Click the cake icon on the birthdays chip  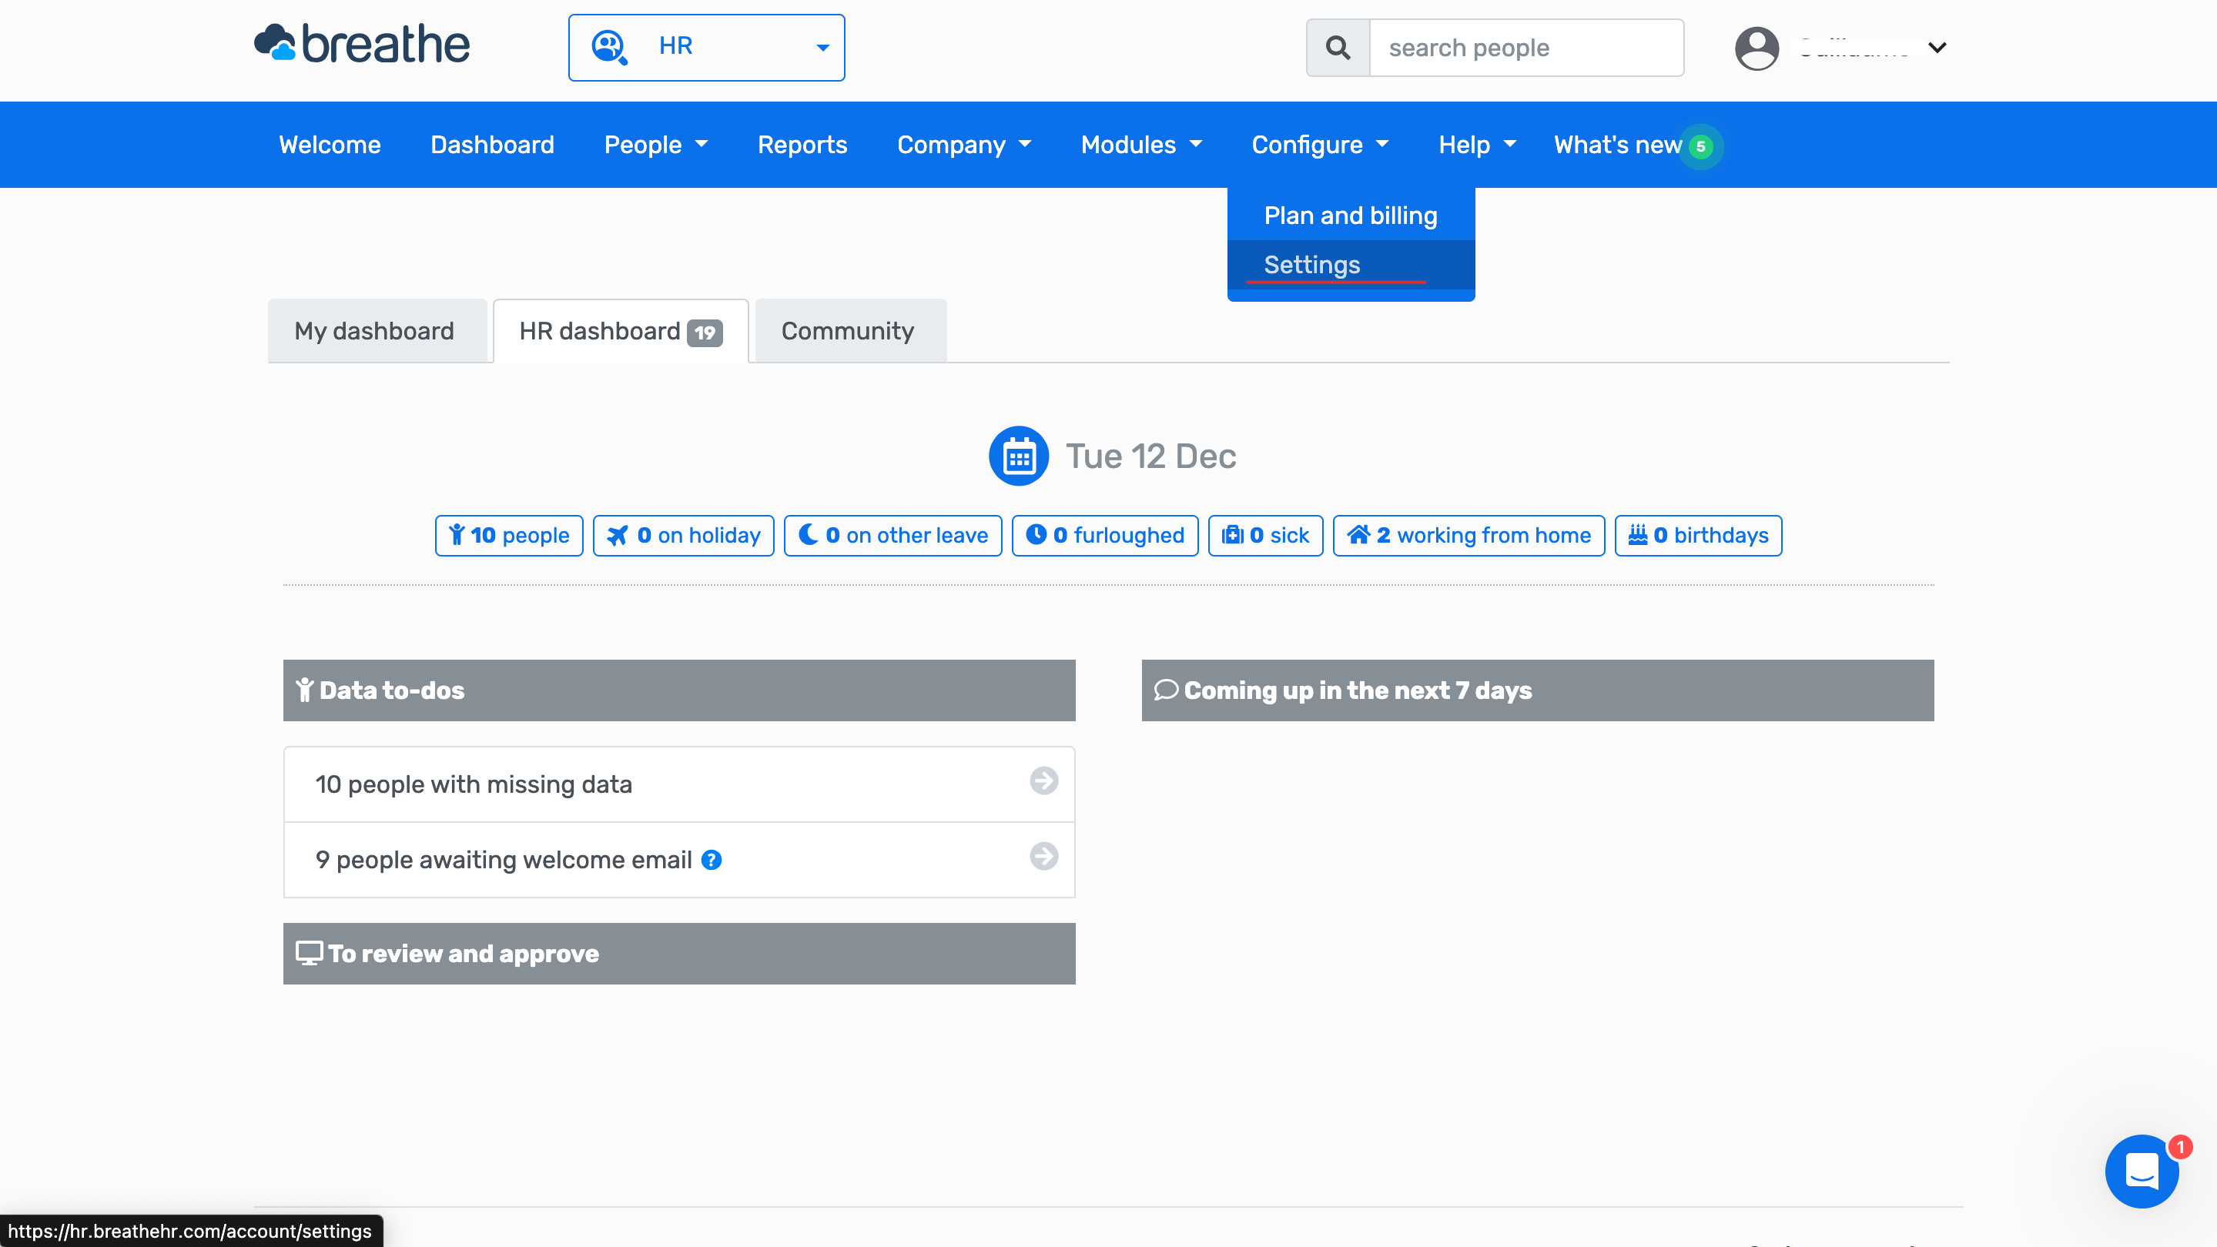(x=1639, y=535)
